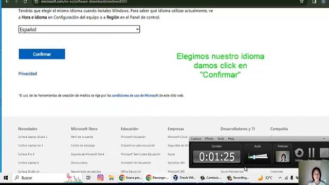Click the Delete recording icon in the recorder
The height and width of the screenshot is (185, 329).
click(x=299, y=154)
